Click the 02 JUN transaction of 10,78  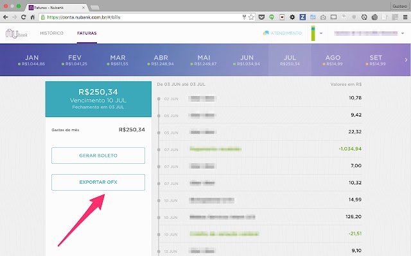(260, 98)
